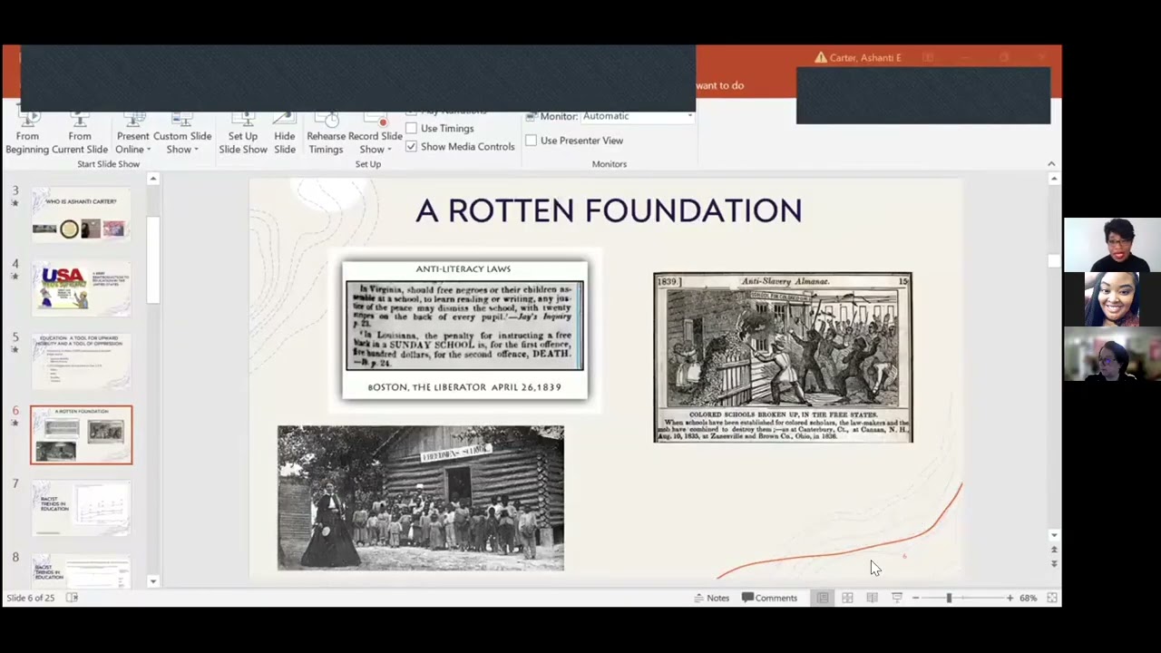Click the Monitor label icon

coord(531,116)
